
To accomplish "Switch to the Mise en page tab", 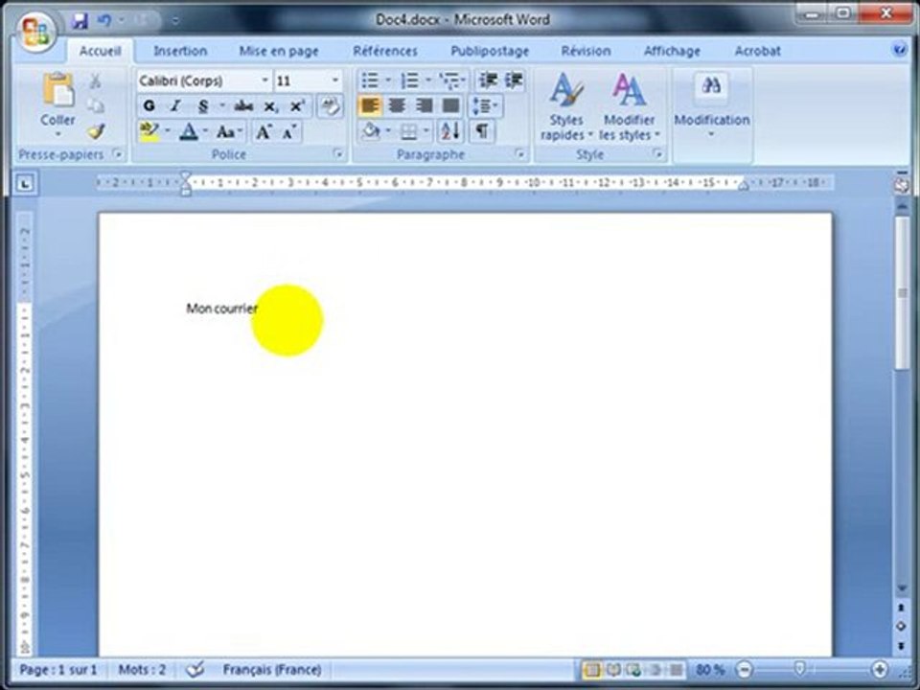I will pos(279,51).
